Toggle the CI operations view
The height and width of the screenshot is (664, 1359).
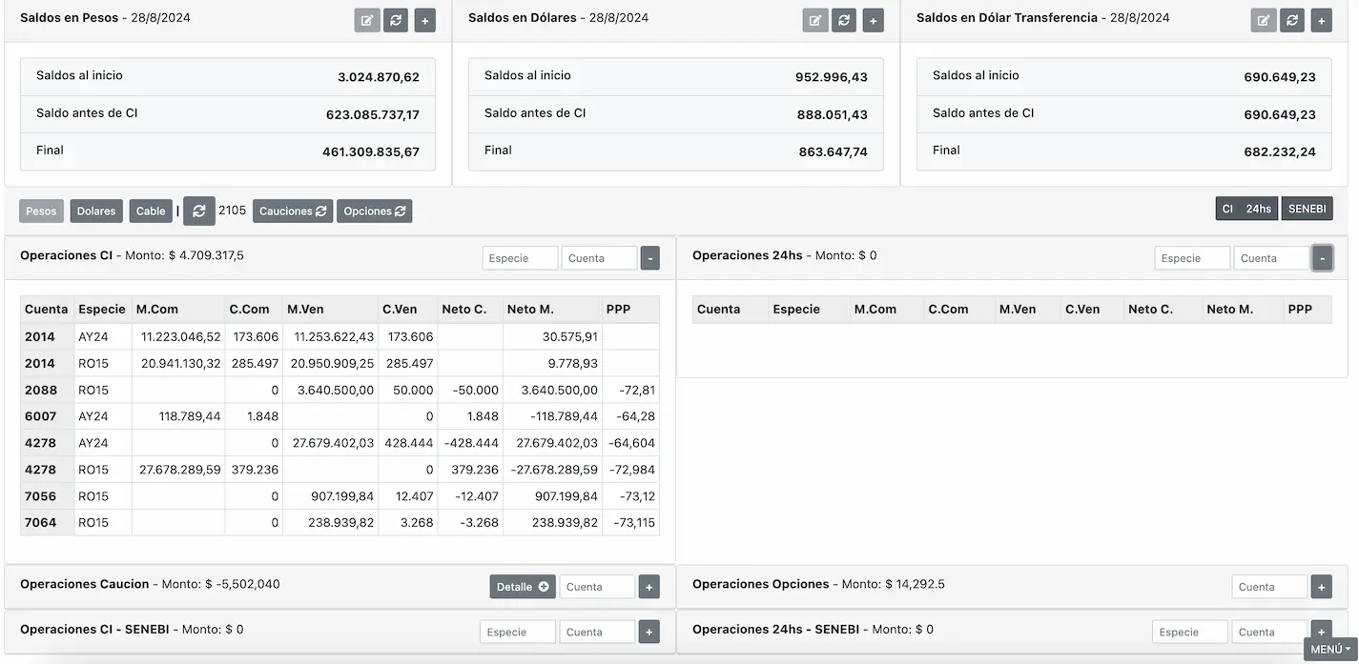click(1227, 209)
